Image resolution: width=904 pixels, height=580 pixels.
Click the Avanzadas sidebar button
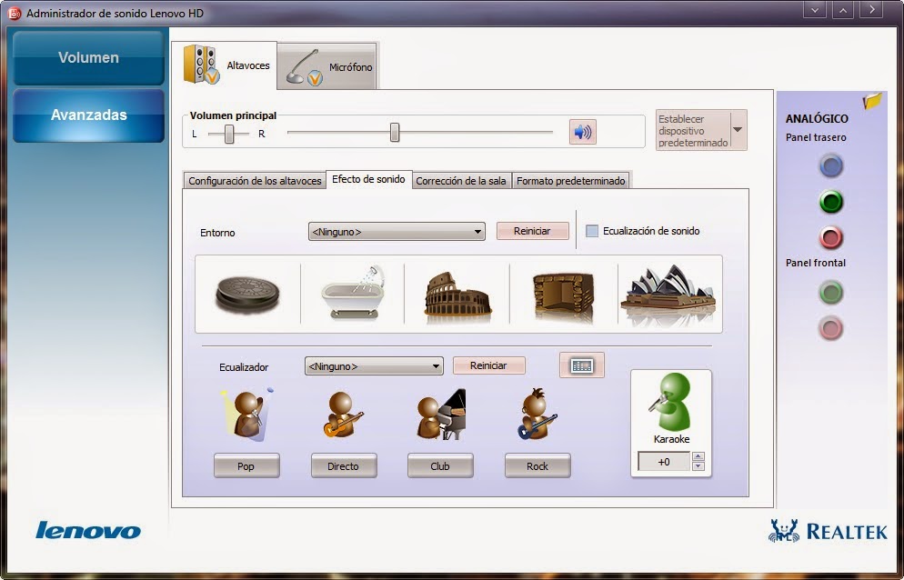pos(89,115)
